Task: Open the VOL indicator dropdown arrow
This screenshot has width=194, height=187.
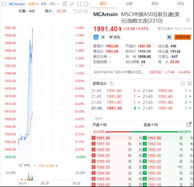Action: [x=35, y=165]
